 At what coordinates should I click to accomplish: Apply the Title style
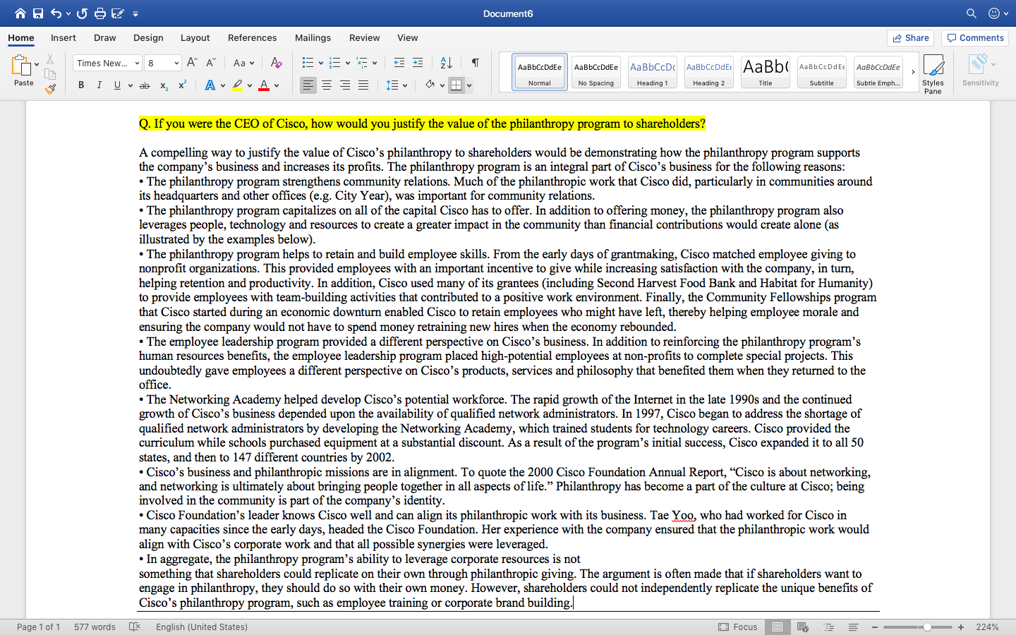(x=766, y=72)
